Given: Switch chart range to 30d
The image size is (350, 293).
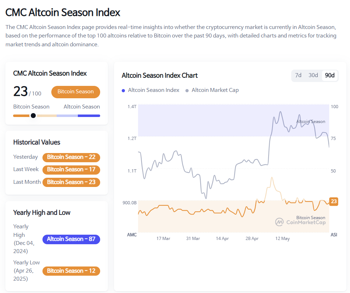Looking at the screenshot, I should (313, 75).
